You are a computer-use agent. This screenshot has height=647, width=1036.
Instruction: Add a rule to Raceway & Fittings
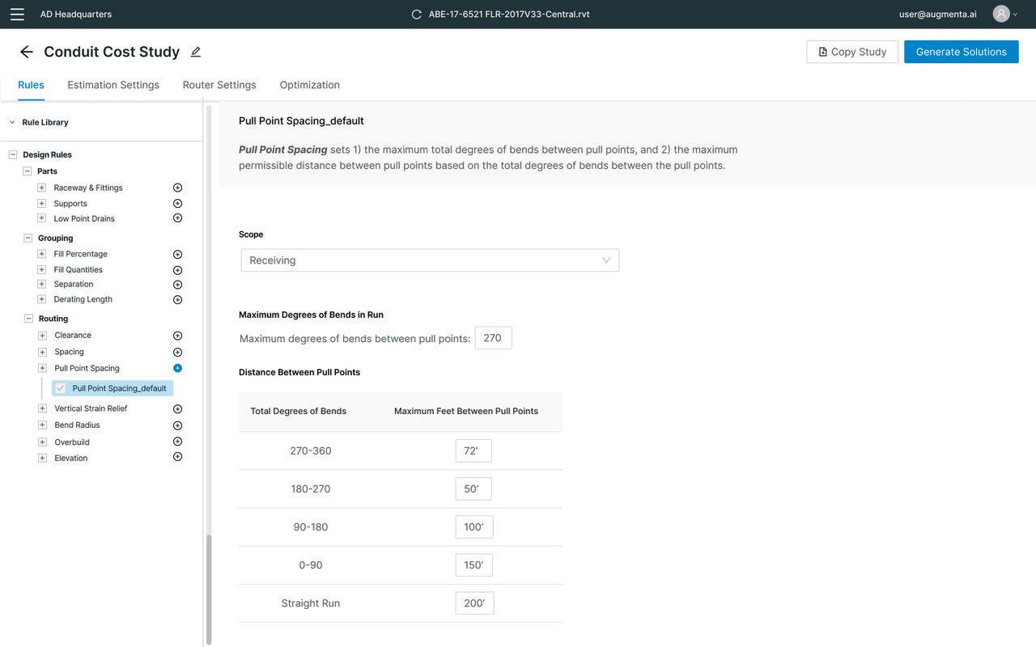point(178,188)
